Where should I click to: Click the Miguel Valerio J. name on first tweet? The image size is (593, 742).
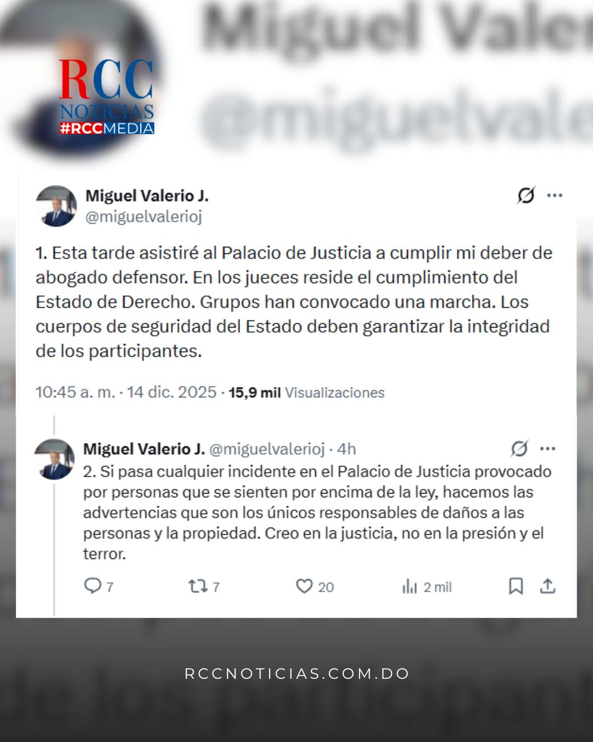click(x=147, y=196)
